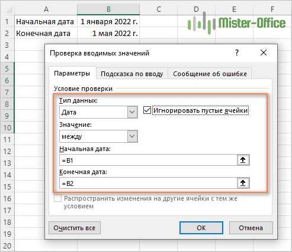Select row 20 header

point(7,246)
